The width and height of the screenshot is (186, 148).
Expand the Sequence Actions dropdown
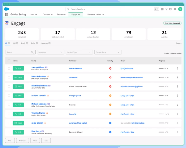click(103, 15)
